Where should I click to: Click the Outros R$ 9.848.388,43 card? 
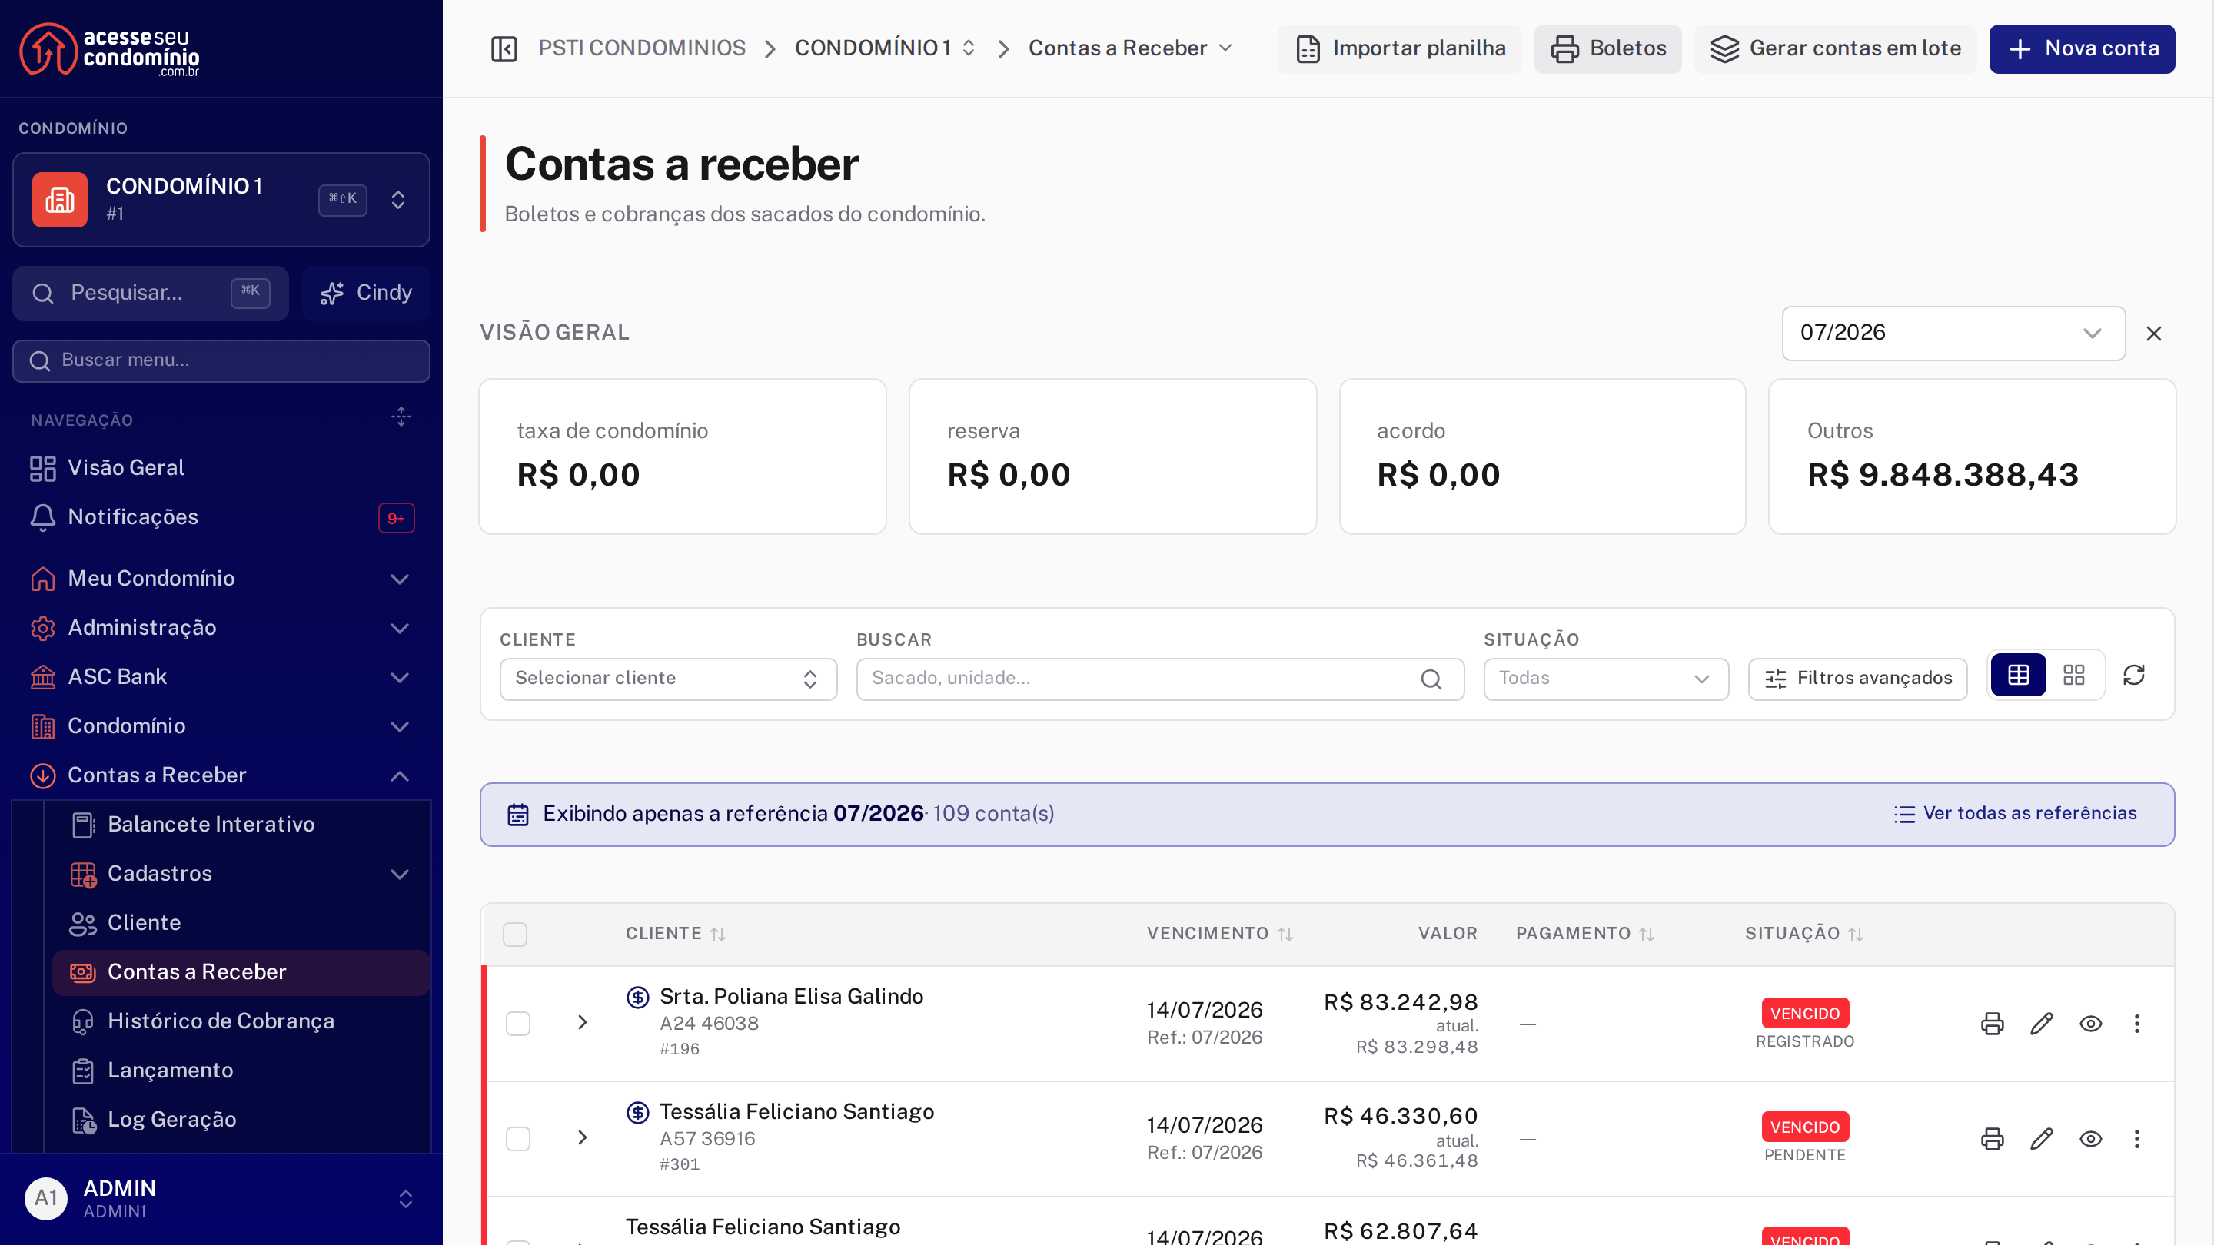(1972, 456)
